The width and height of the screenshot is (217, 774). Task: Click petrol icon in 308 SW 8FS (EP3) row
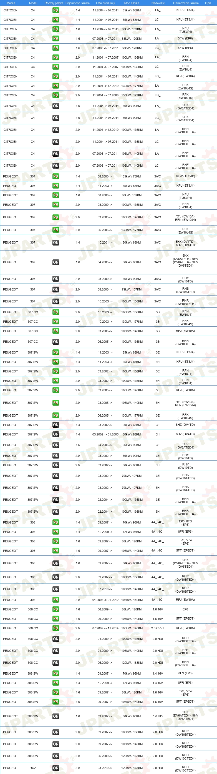click(x=55, y=673)
